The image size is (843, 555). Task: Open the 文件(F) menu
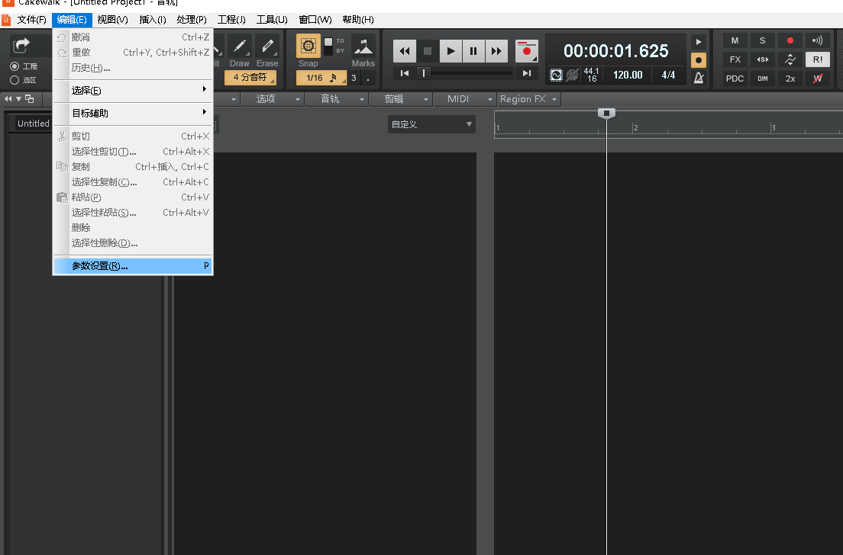pos(32,20)
